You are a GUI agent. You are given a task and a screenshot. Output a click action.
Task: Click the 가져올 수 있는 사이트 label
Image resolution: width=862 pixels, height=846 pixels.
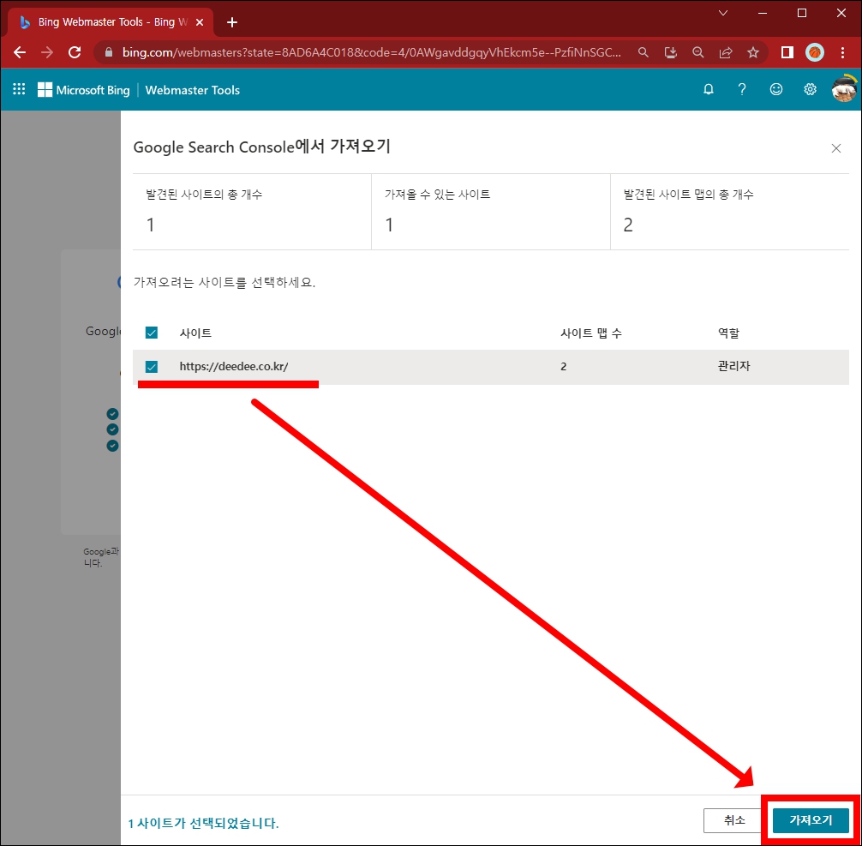437,195
